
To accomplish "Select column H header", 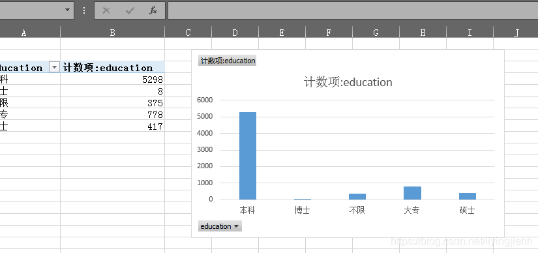I will [423, 33].
